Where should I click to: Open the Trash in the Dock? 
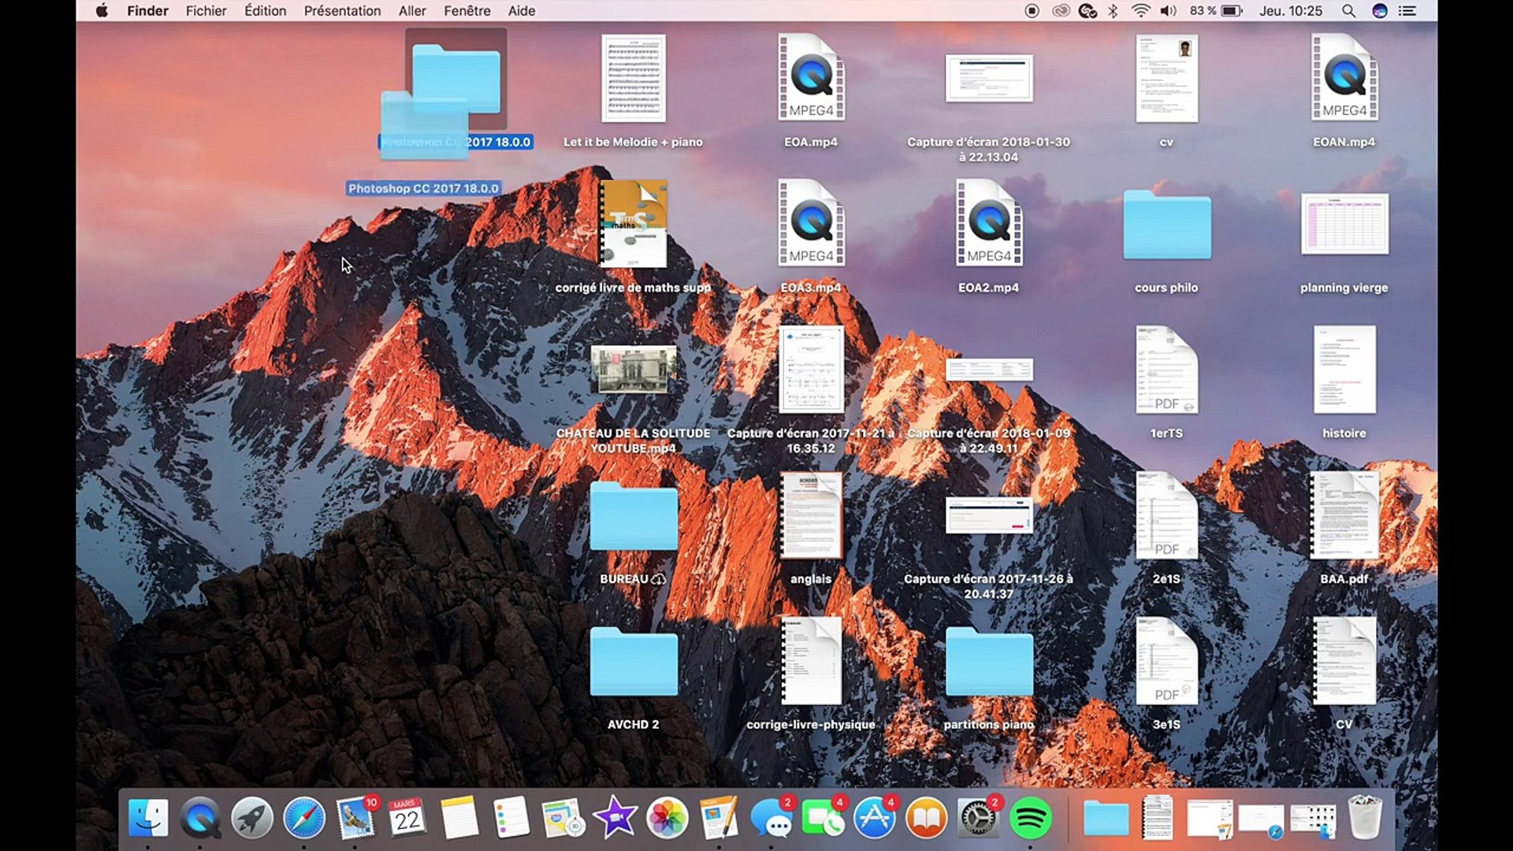click(x=1365, y=818)
